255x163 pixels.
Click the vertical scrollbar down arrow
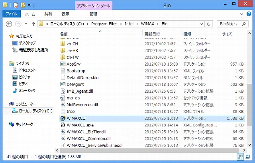click(x=250, y=145)
